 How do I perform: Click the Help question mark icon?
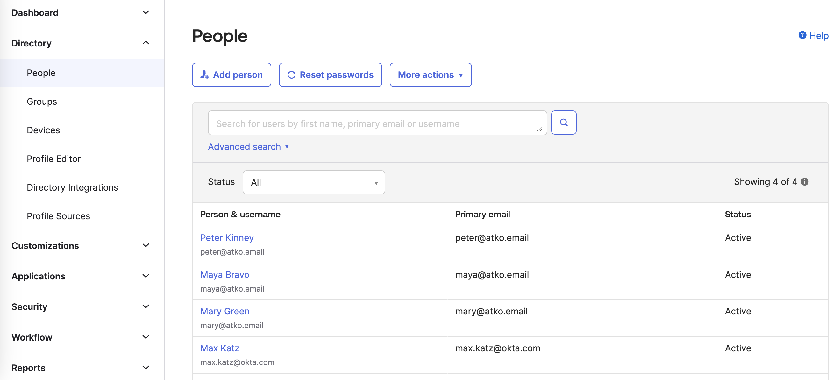click(x=802, y=35)
